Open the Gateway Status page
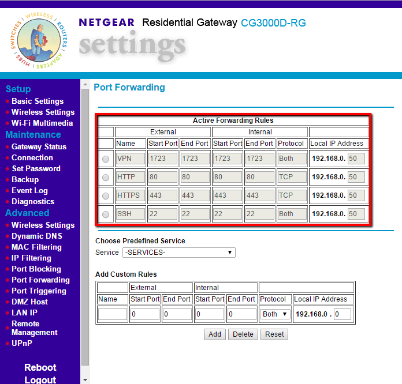402x384 pixels. [x=39, y=146]
